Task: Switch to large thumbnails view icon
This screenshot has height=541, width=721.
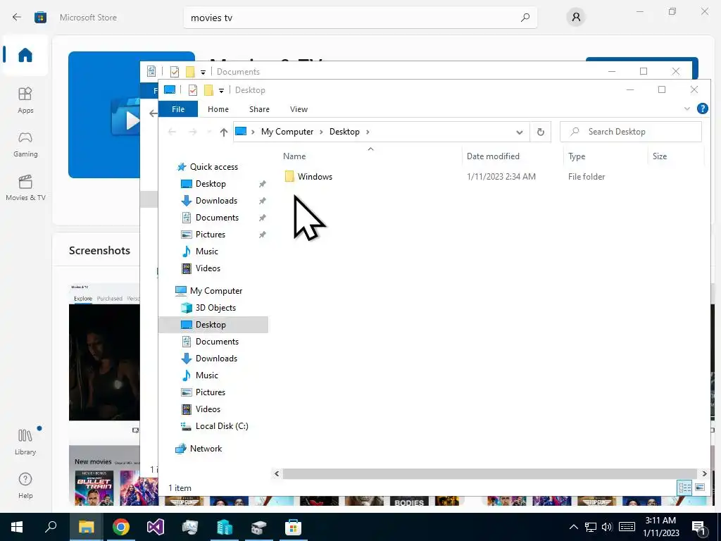Action: (700, 487)
